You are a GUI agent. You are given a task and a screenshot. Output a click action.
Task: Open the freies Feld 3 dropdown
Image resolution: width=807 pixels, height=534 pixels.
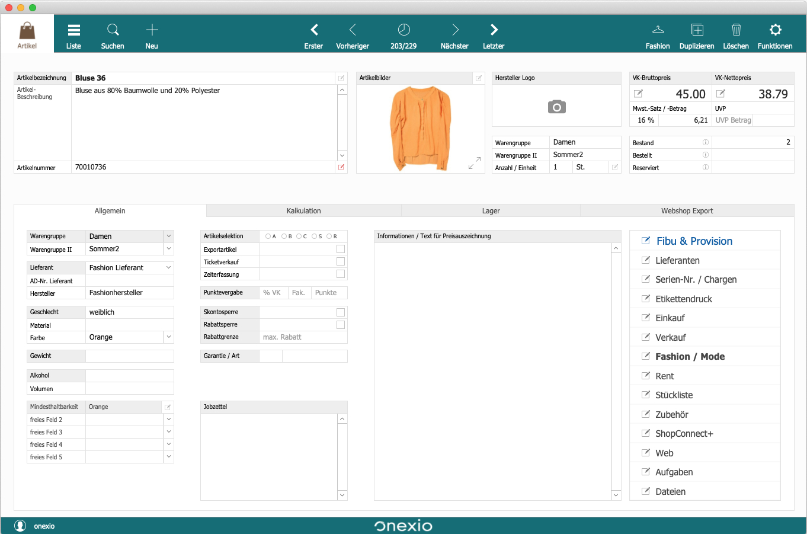click(x=169, y=432)
